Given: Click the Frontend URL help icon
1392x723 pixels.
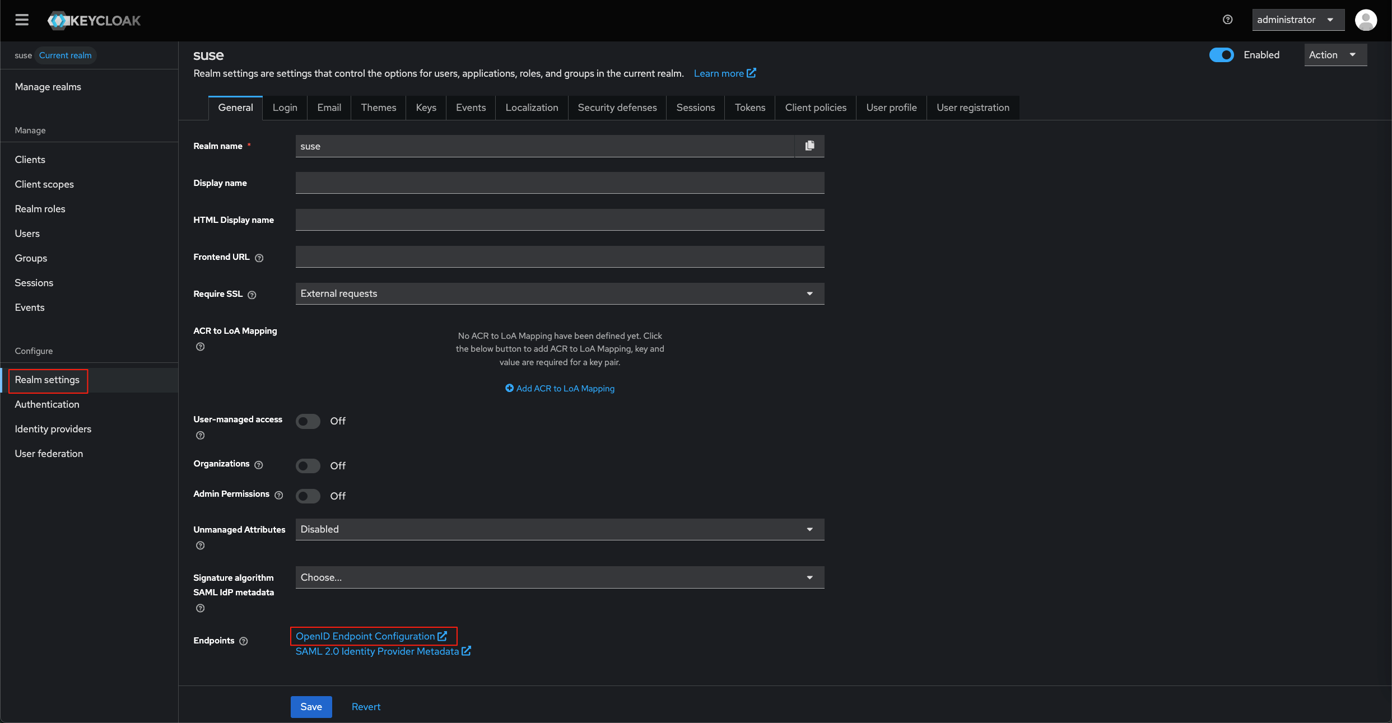Looking at the screenshot, I should pyautogui.click(x=259, y=258).
